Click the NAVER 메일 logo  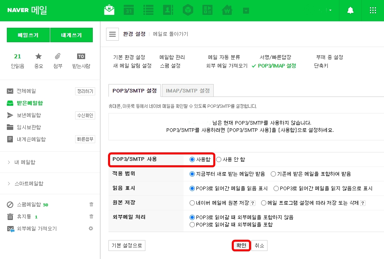[27, 10]
